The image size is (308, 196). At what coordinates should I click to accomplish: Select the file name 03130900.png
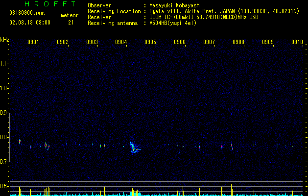tap(27, 13)
